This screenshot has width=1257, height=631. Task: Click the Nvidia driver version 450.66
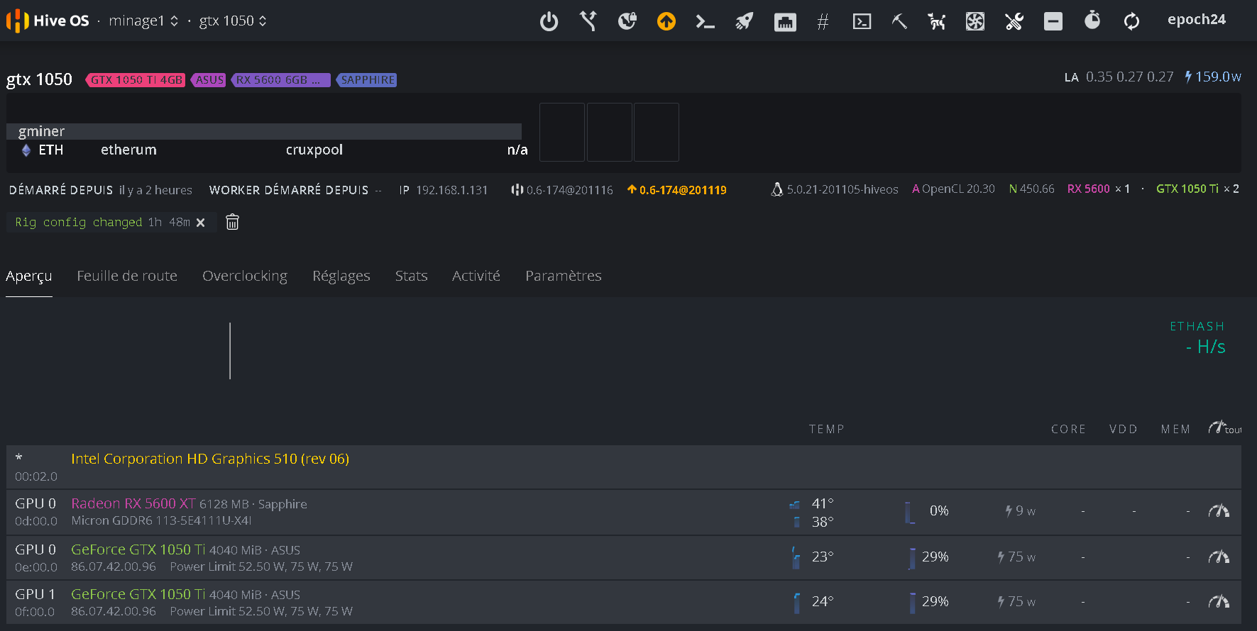1031,189
